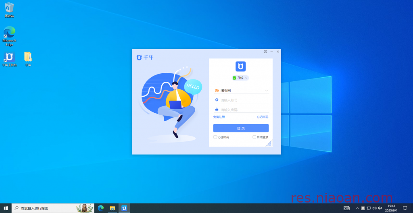Image resolution: width=413 pixels, height=213 pixels.
Task: Select the 千牛工作台 desktop shortcut
Action: (9, 59)
